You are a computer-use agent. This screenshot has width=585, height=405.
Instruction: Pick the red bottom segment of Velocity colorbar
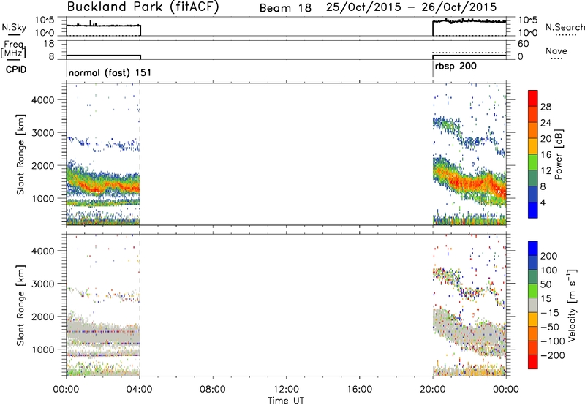533,362
